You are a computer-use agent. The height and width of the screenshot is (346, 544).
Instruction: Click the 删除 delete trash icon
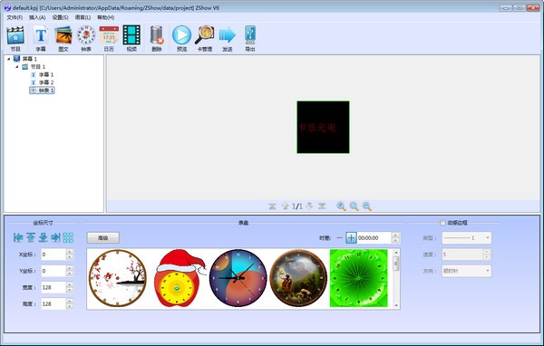click(x=157, y=38)
